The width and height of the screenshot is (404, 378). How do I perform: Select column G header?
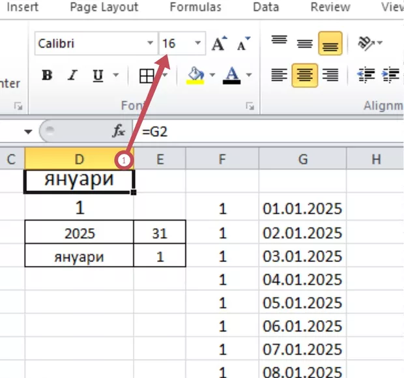[x=302, y=158]
